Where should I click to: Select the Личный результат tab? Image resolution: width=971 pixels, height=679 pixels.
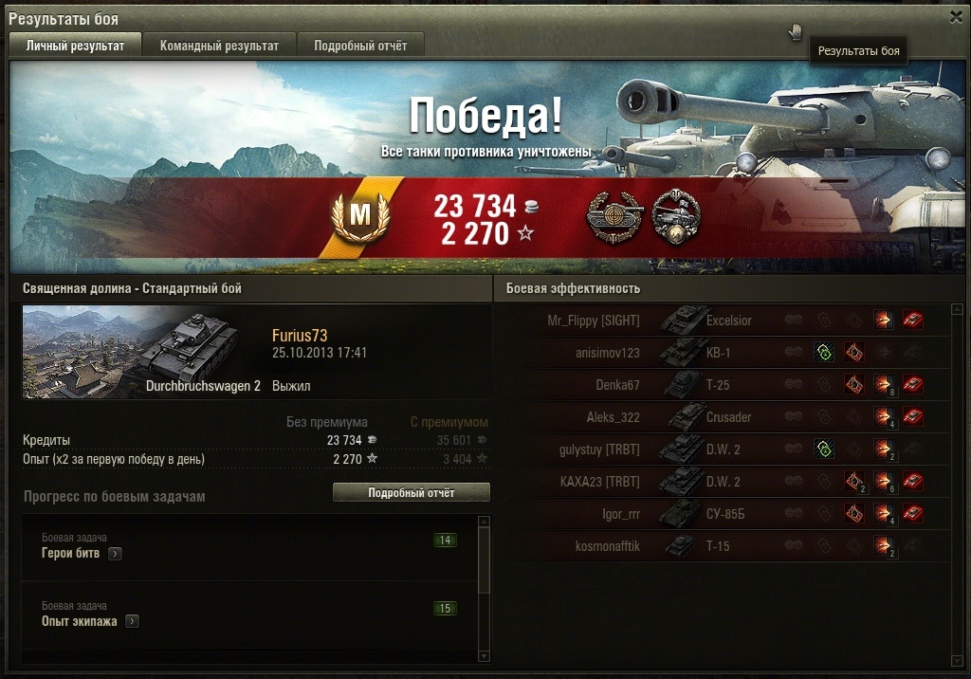76,46
